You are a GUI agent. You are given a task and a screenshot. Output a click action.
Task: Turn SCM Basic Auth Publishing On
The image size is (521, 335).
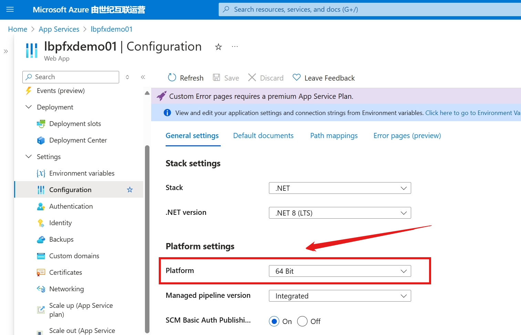pos(274,321)
